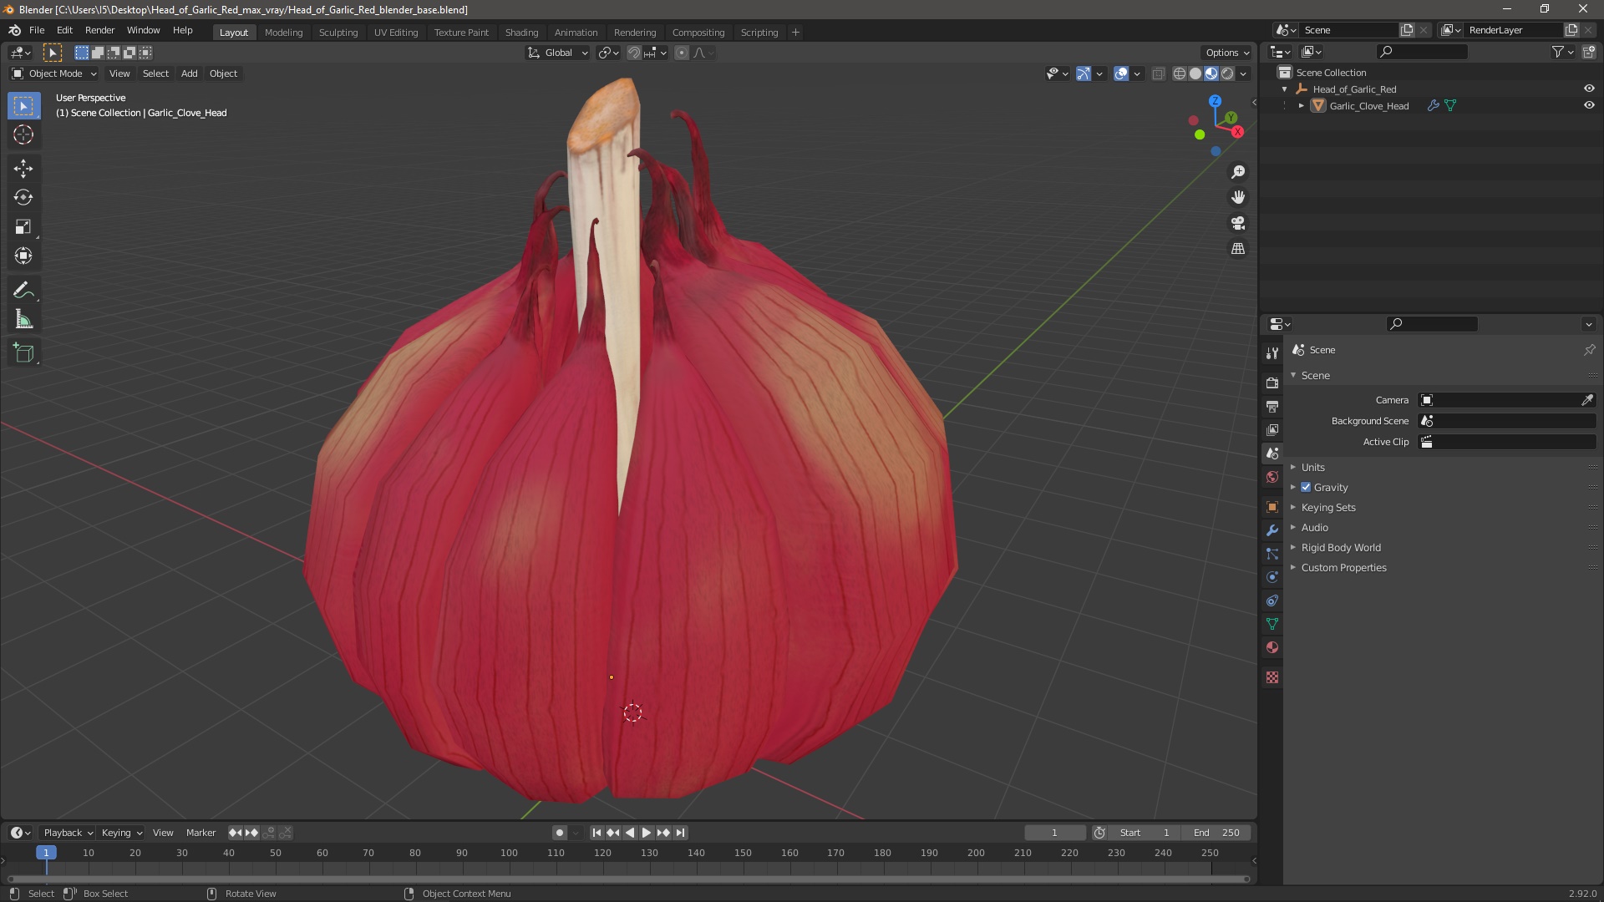Select the Rotate tool
Viewport: 1604px width, 902px height.
point(23,198)
